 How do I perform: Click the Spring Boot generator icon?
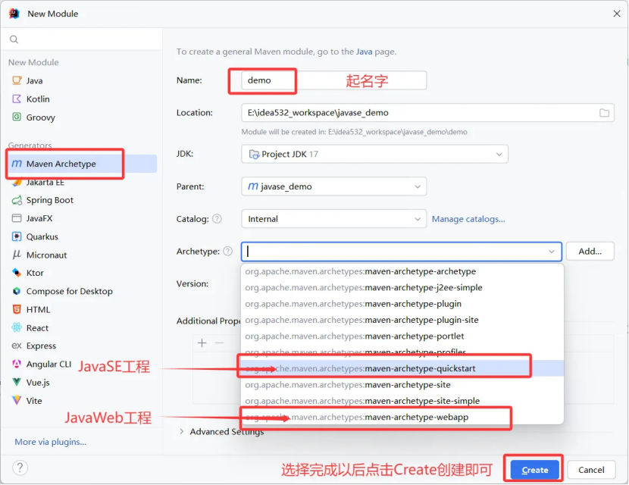17,200
